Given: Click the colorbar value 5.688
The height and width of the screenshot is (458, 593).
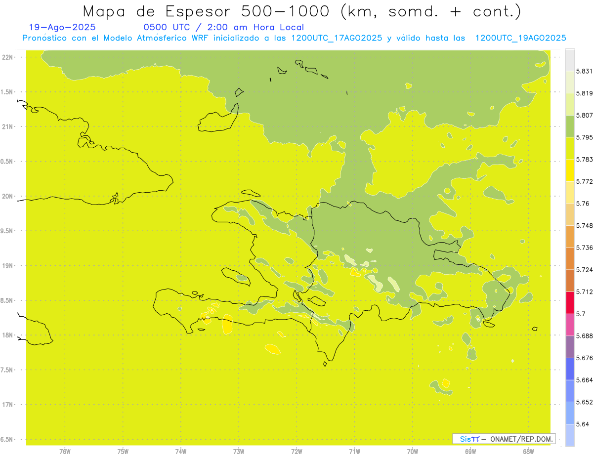Looking at the screenshot, I should coord(584,336).
